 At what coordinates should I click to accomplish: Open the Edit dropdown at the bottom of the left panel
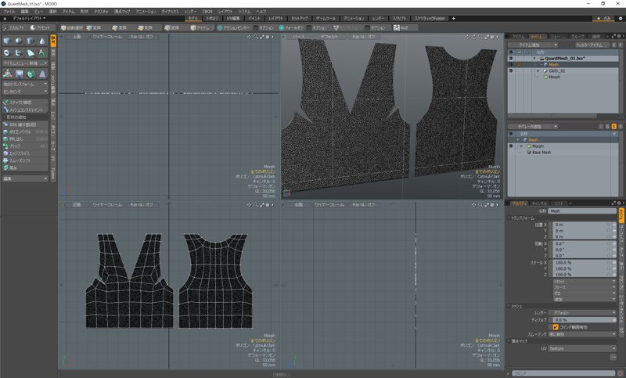(x=25, y=178)
